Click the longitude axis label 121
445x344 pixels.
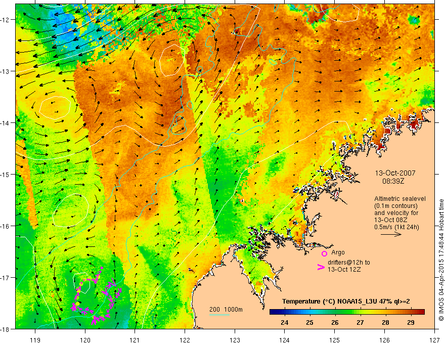pos(135,340)
